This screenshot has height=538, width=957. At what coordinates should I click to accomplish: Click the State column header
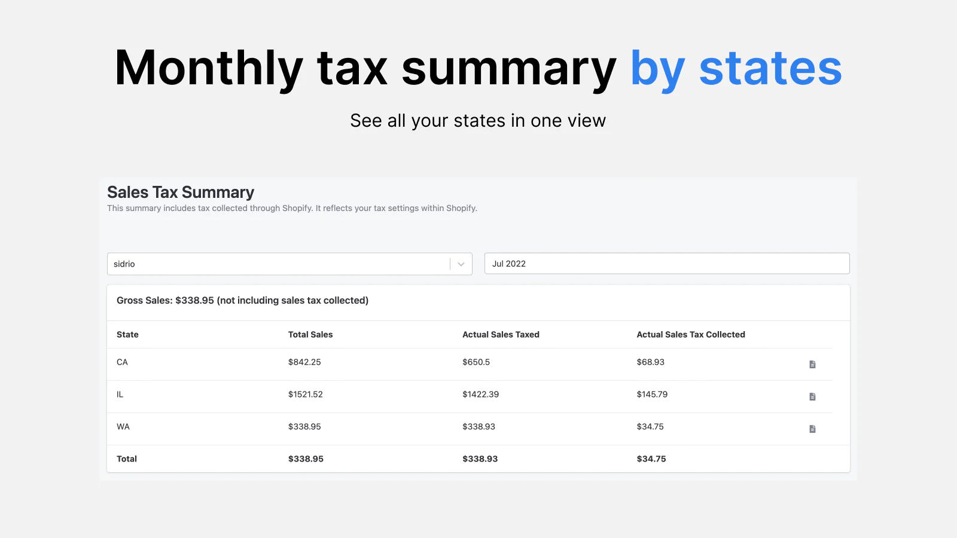click(127, 335)
